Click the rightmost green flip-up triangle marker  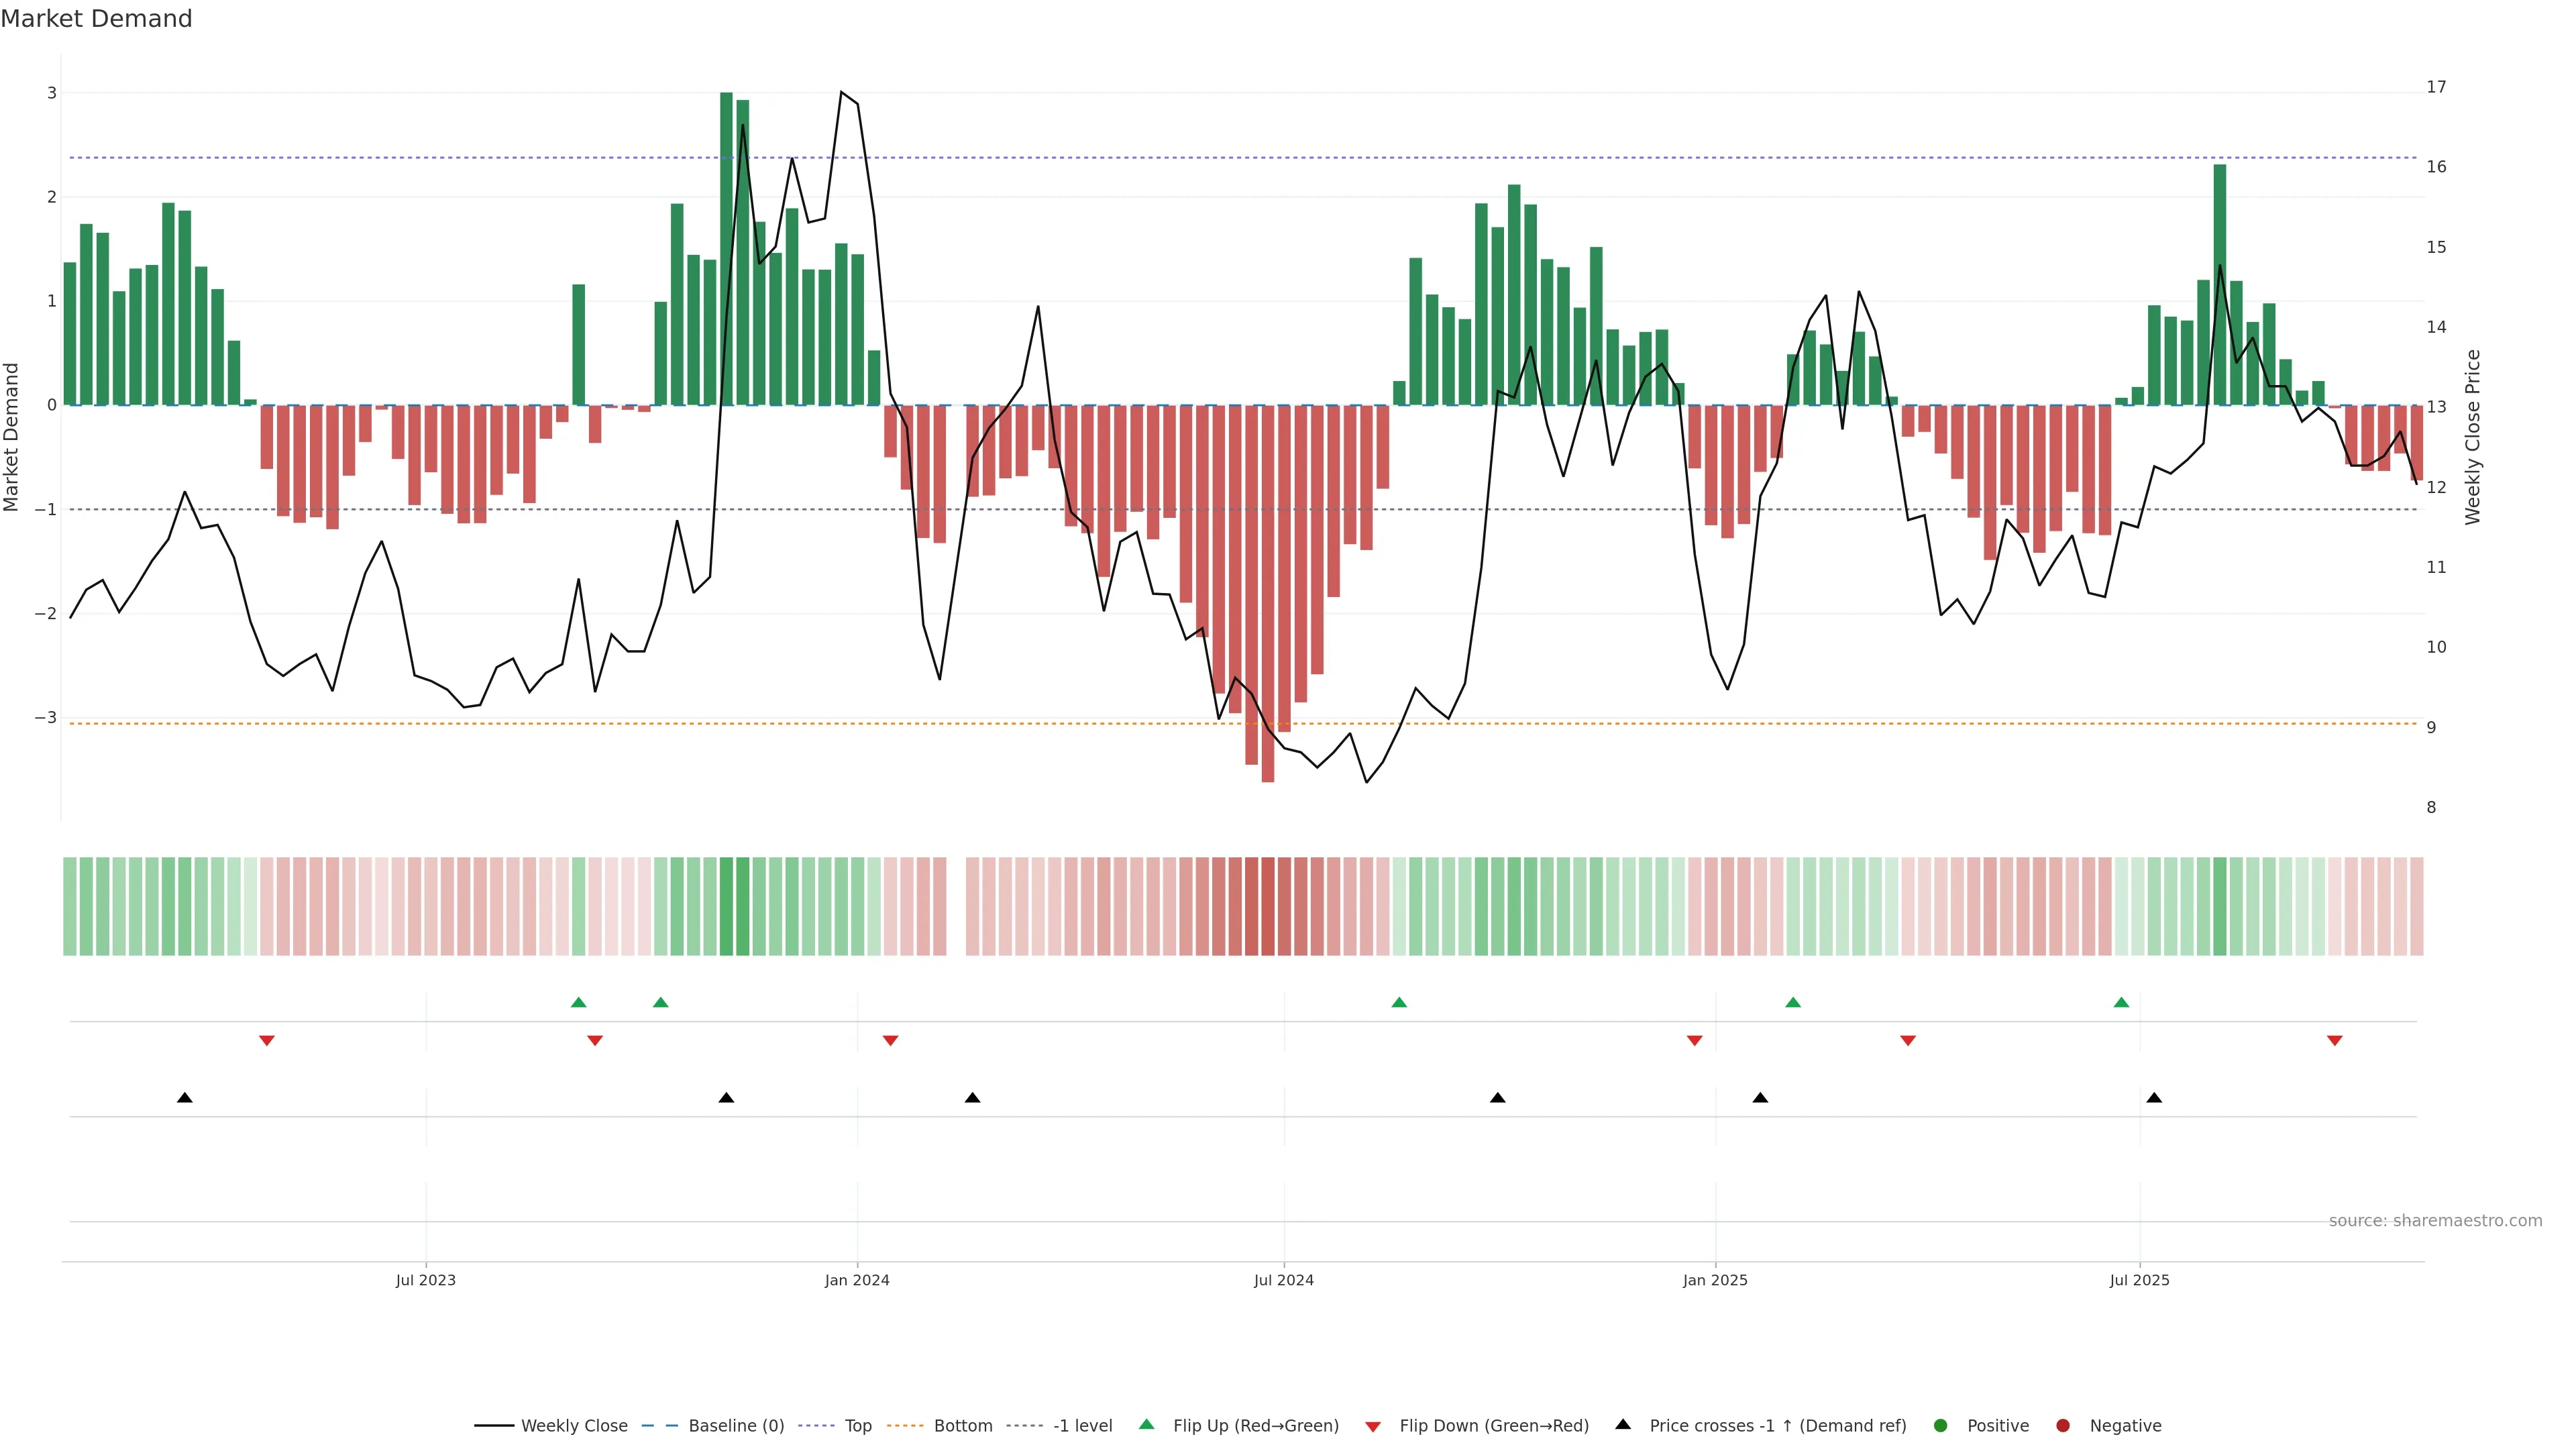coord(2121,1002)
